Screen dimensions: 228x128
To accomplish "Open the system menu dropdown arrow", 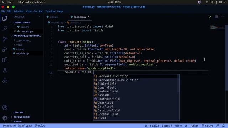I will (225, 2).
